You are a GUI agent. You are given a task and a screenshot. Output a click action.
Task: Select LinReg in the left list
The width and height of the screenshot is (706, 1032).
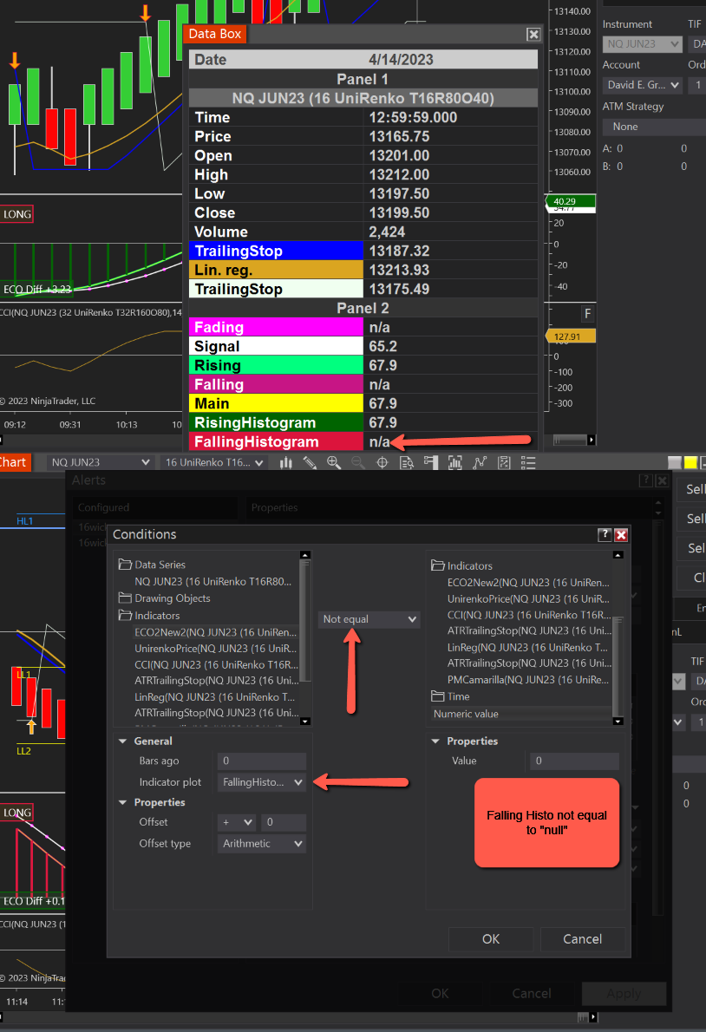pos(215,696)
